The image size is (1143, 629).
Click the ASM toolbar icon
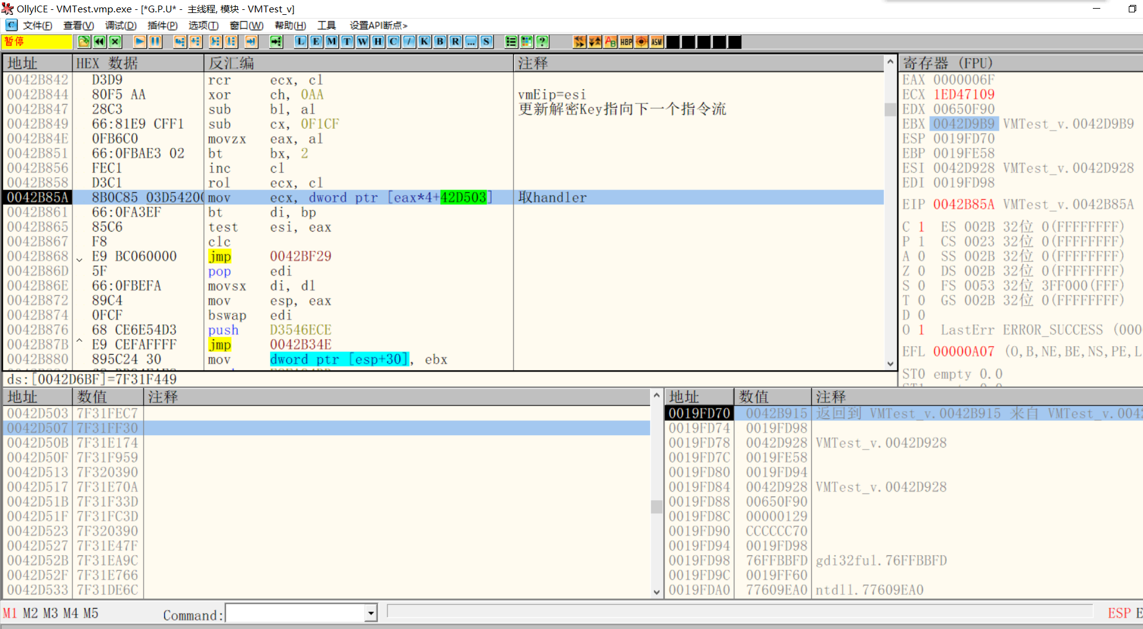(656, 41)
